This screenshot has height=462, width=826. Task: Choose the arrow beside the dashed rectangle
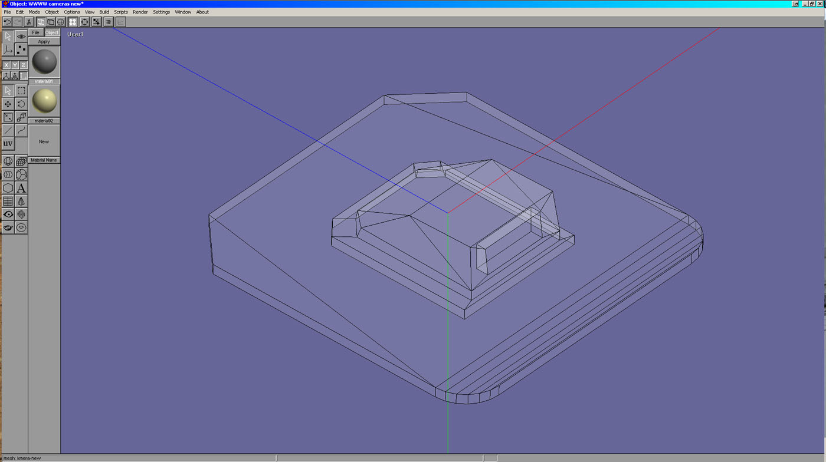[x=8, y=91]
